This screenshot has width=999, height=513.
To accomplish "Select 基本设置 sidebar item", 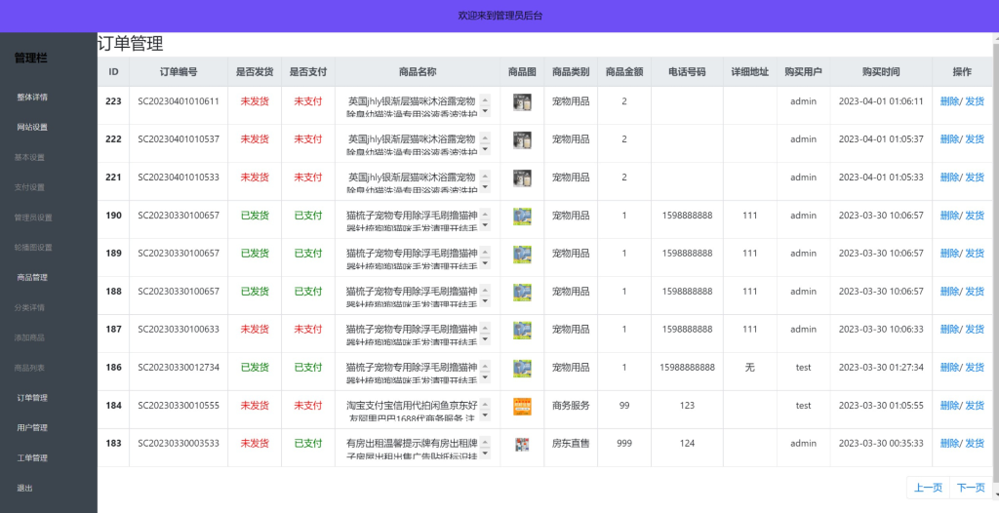I will tap(29, 157).
